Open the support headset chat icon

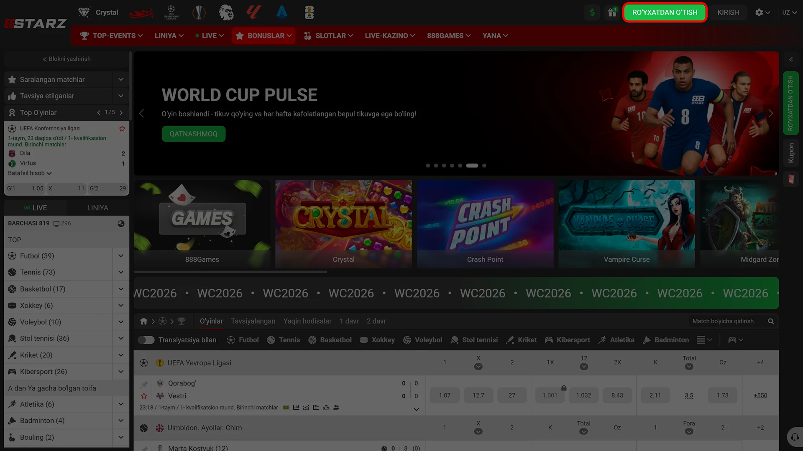pyautogui.click(x=794, y=437)
